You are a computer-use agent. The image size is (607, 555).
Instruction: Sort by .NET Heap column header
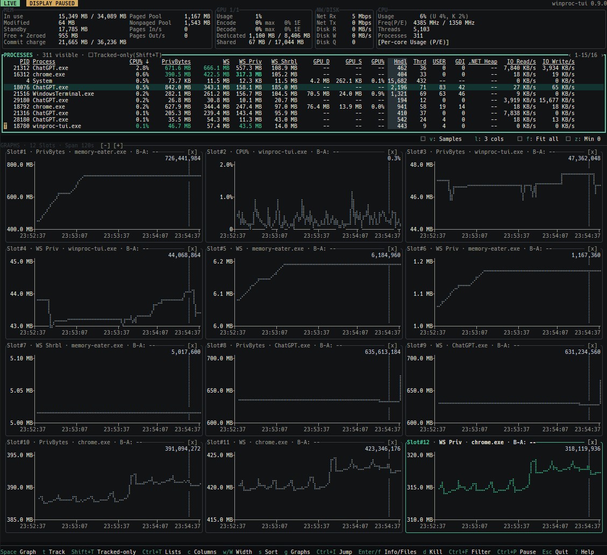point(483,62)
